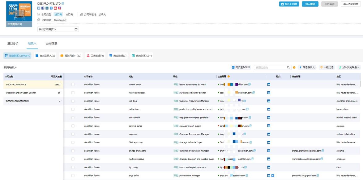Open the company website link icon
This screenshot has width=363, height=180.
[39, 8]
